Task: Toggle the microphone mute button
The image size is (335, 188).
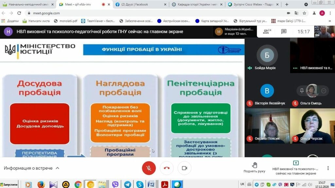Action: pos(149,168)
